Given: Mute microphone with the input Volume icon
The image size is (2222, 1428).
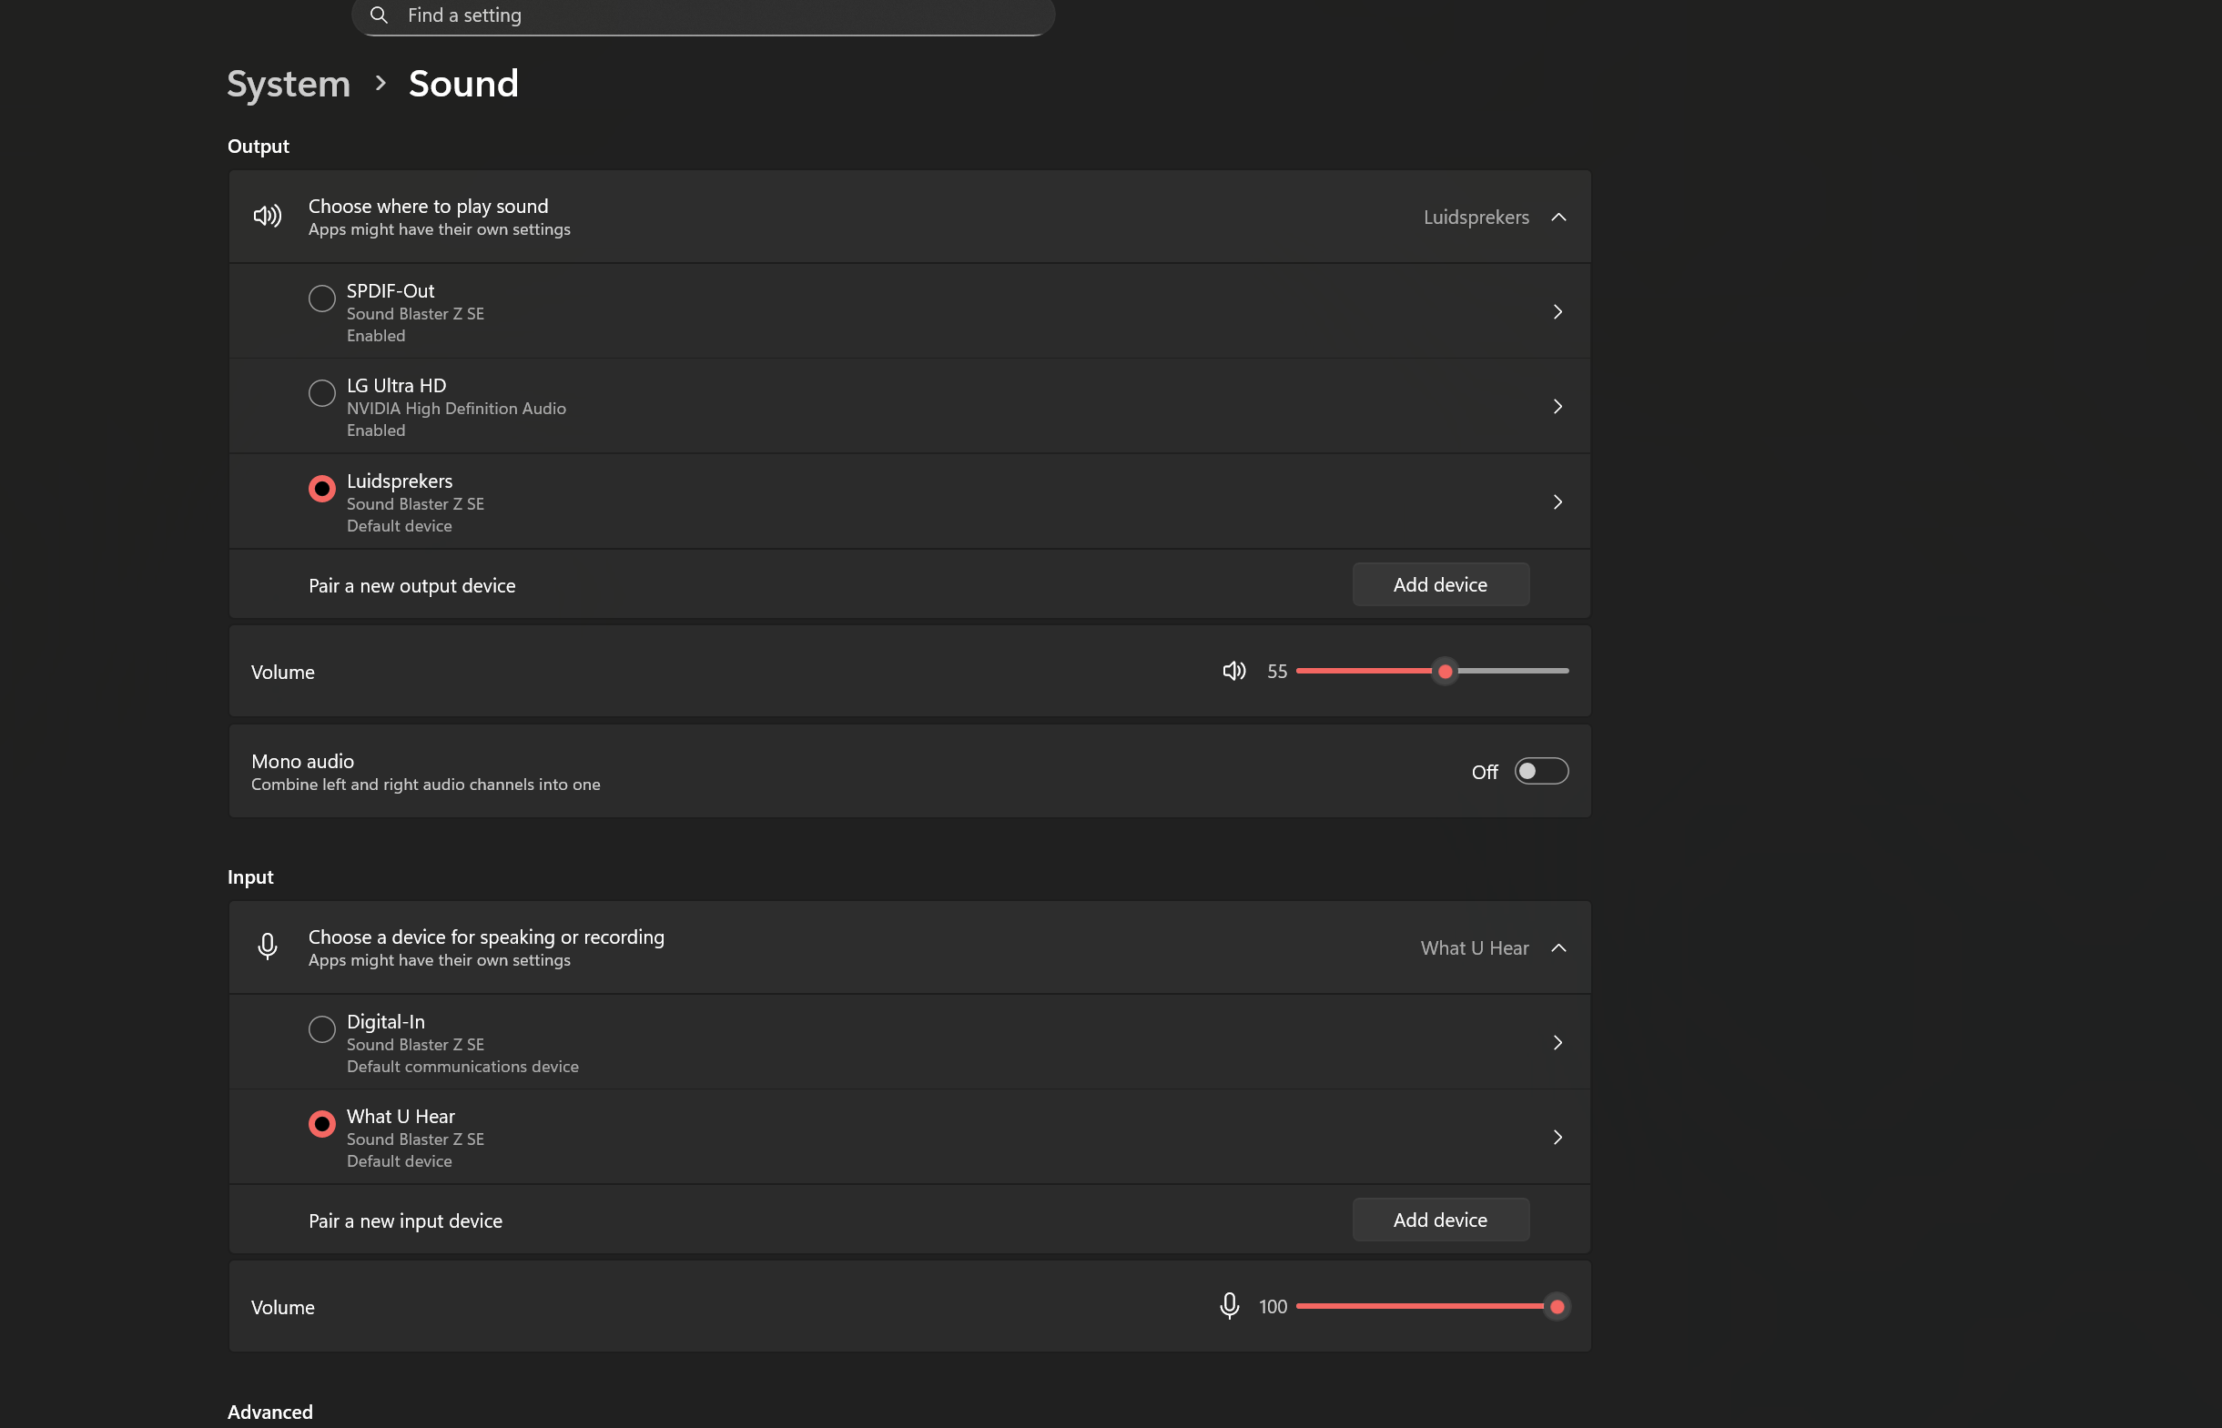Looking at the screenshot, I should click(1229, 1306).
